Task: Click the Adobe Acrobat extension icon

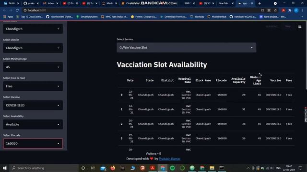Action: 283,11
